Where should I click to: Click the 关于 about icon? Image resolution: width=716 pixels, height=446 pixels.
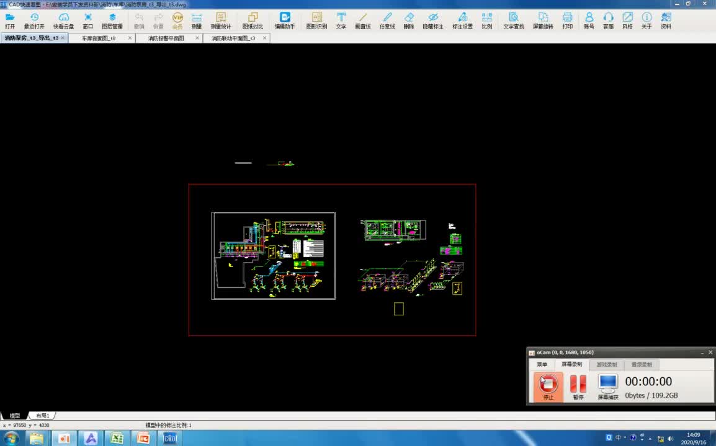click(647, 21)
